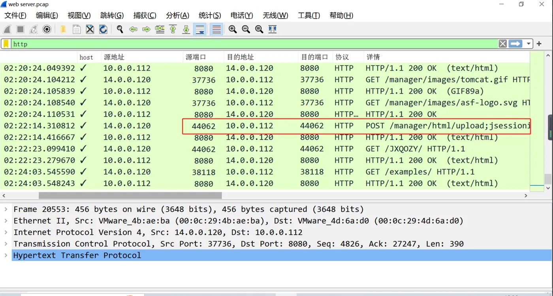Click the save capture file icon
Image resolution: width=553 pixels, height=296 pixels.
coord(77,29)
